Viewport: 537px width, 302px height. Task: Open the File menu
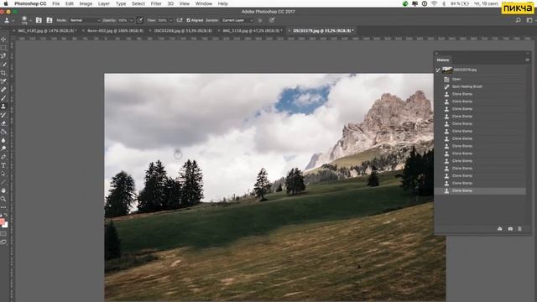[56, 3]
